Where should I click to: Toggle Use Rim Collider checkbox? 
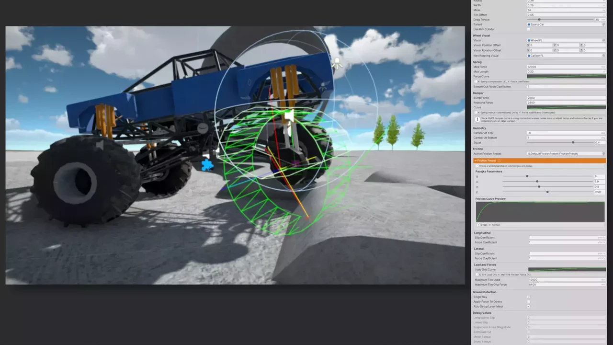coord(529,29)
